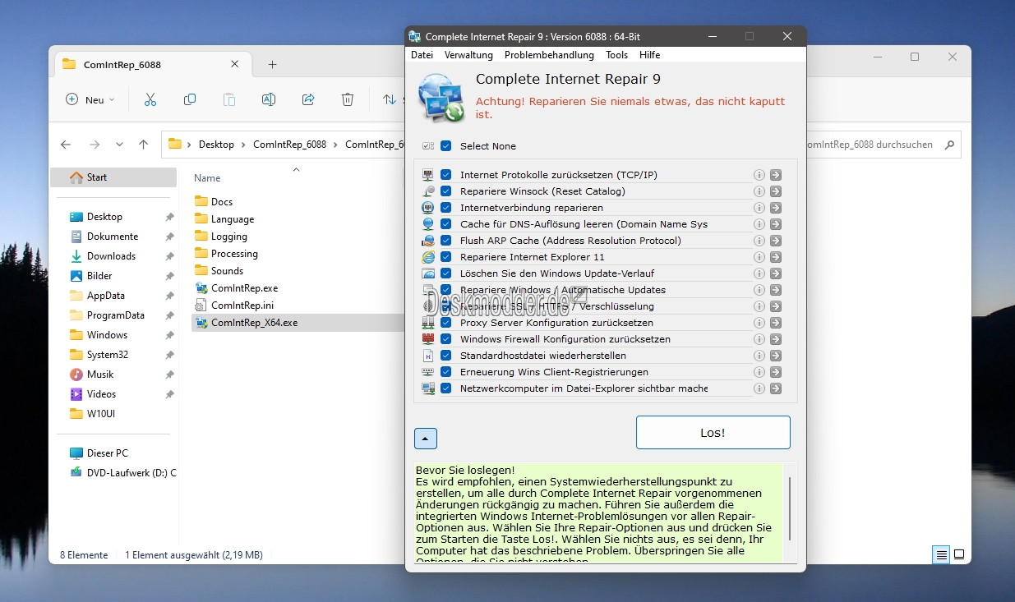Open recent locations chevron in Explorer

(119, 145)
